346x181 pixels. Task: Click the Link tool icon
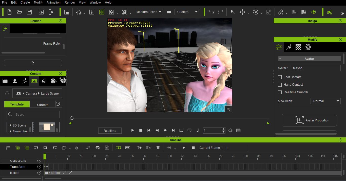click(281, 12)
